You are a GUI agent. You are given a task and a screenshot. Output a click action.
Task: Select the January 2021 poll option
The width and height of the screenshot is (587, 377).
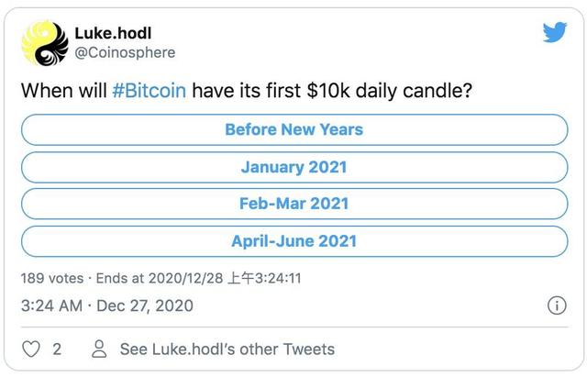(x=293, y=167)
